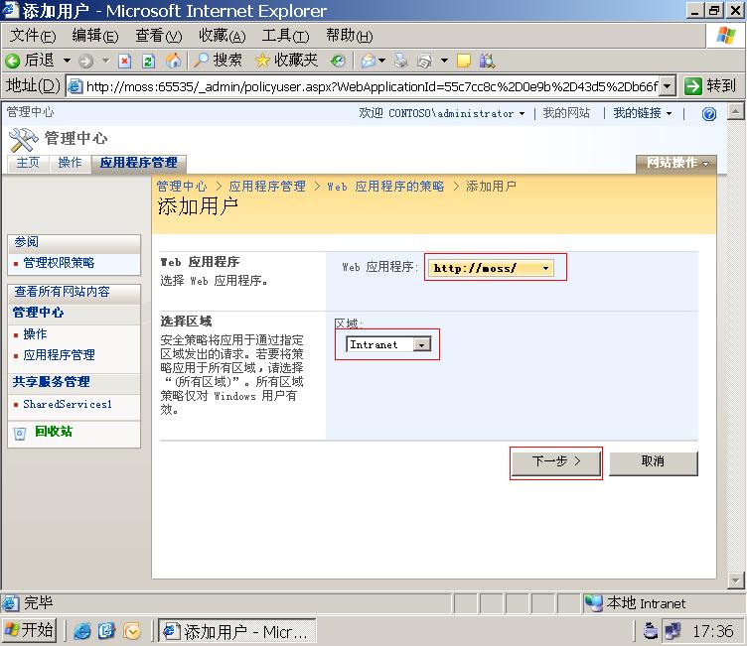Viewport: 747px width, 646px height.
Task: Open the Search magnifier toolbar button
Action: pyautogui.click(x=218, y=61)
